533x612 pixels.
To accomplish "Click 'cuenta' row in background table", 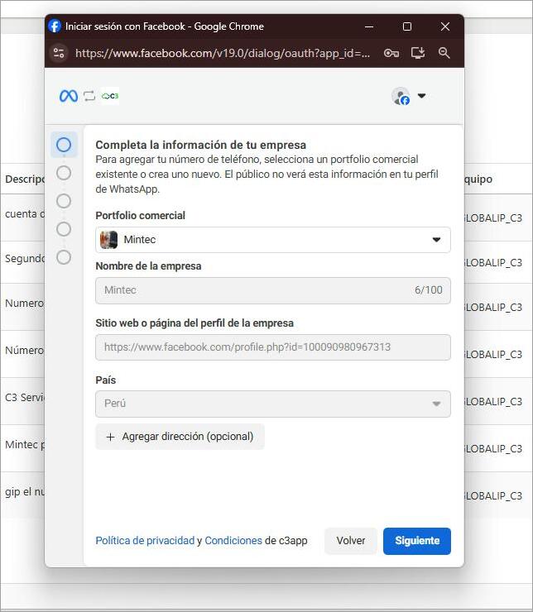I will click(25, 214).
